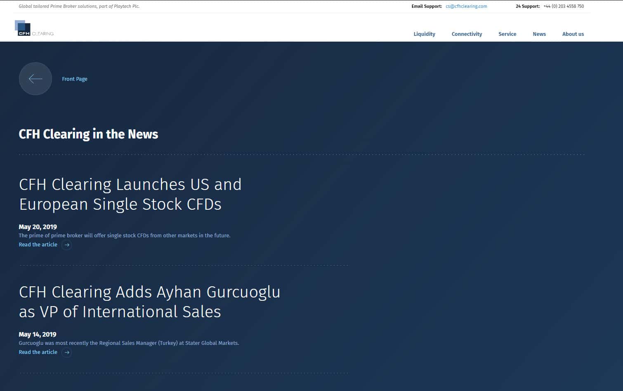Click arrow icon beside first Read the article
This screenshot has height=391, width=623.
(x=67, y=245)
